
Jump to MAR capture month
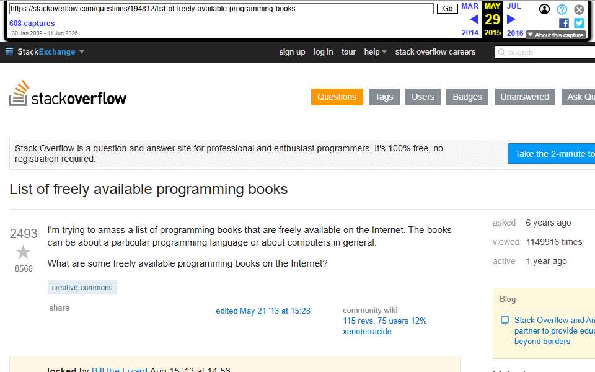(470, 6)
